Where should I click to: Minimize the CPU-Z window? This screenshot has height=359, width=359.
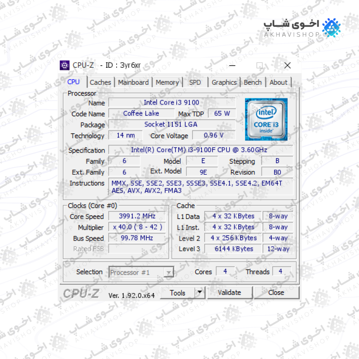232,66
